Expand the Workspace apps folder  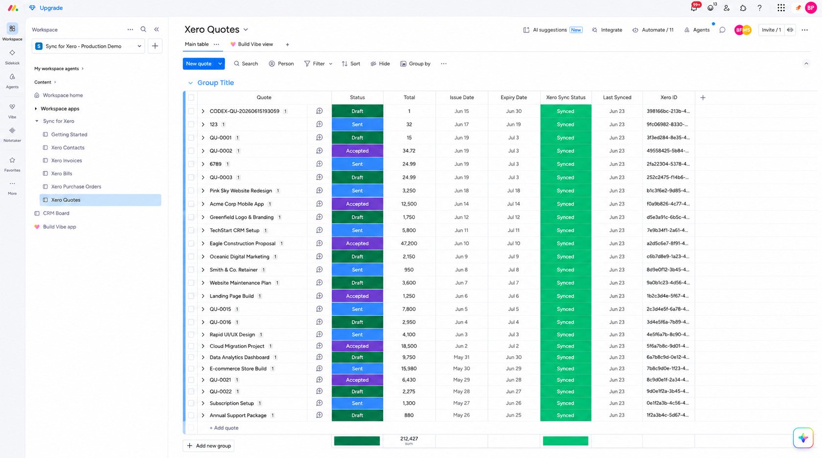click(36, 109)
